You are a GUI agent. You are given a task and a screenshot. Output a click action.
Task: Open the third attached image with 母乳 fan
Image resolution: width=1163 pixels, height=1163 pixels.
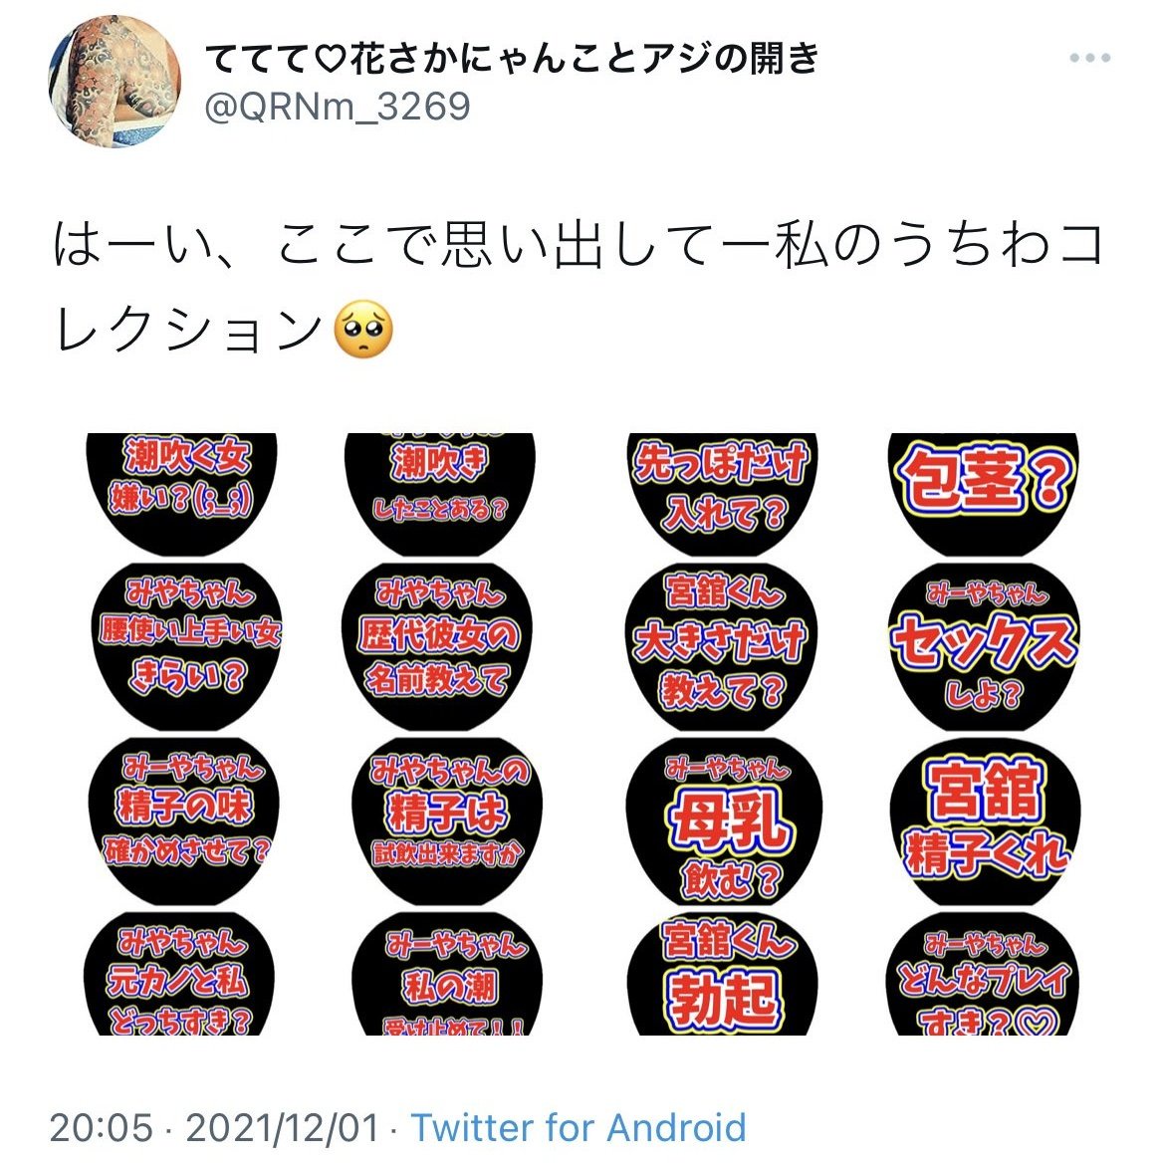click(723, 734)
